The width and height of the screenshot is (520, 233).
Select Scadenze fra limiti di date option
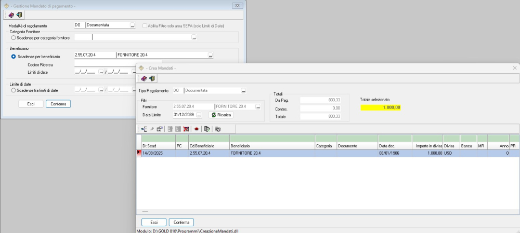click(x=14, y=90)
